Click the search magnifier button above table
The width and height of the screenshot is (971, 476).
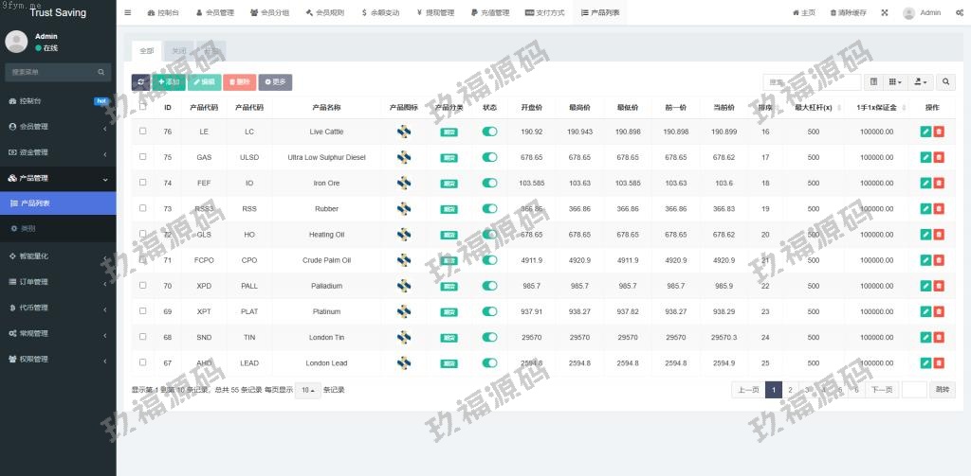pos(945,82)
